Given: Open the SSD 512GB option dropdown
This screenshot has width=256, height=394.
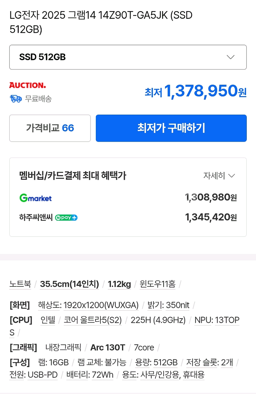Looking at the screenshot, I should [128, 57].
